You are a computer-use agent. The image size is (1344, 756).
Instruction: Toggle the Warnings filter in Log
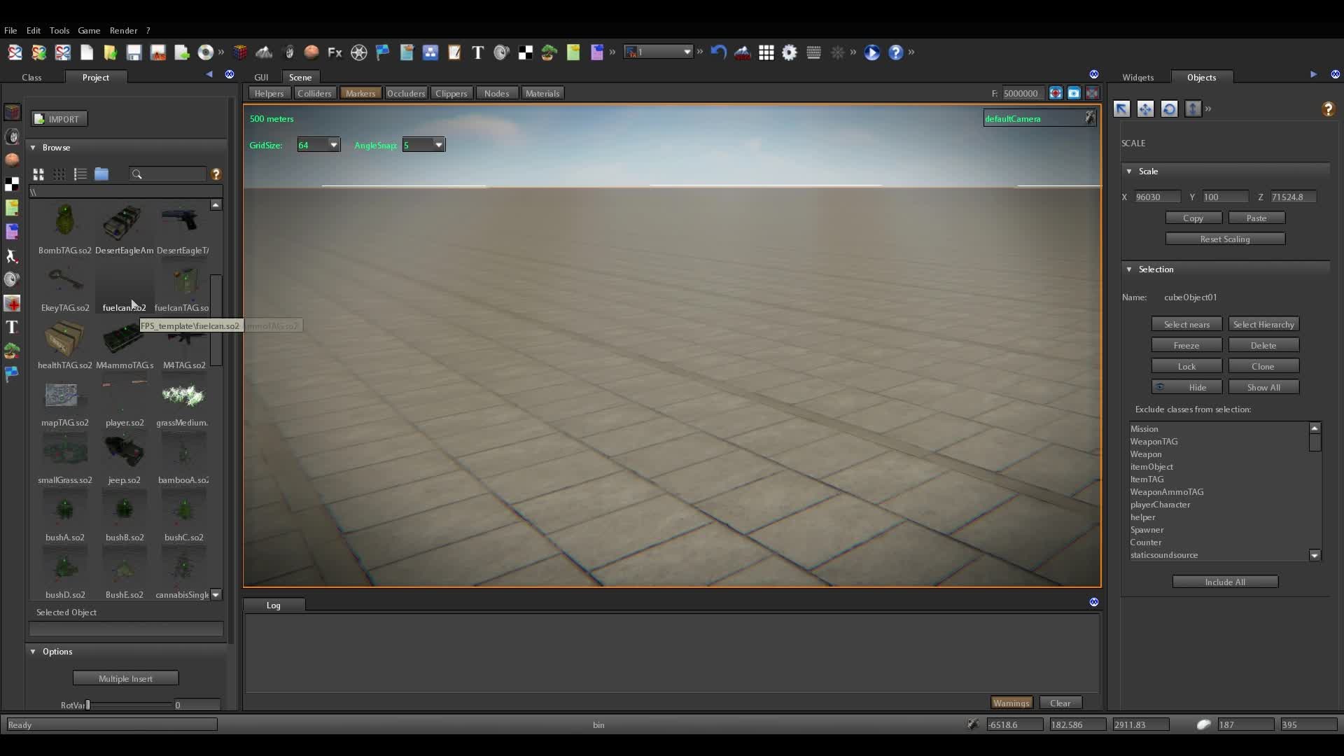point(1011,703)
